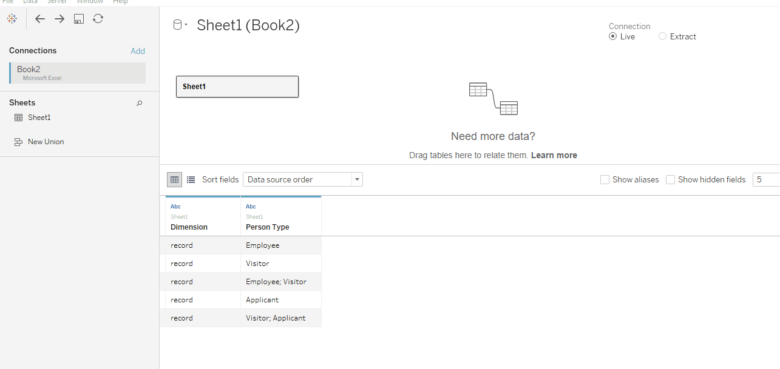Screen dimensions: 780x369
Task: Select the New Union item
Action: 46,142
